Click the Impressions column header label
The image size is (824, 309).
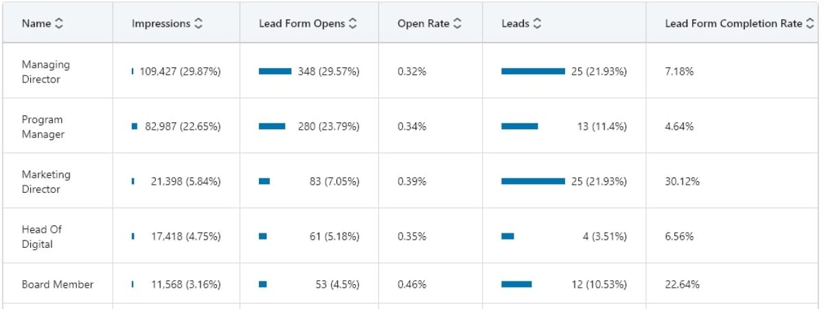(161, 23)
